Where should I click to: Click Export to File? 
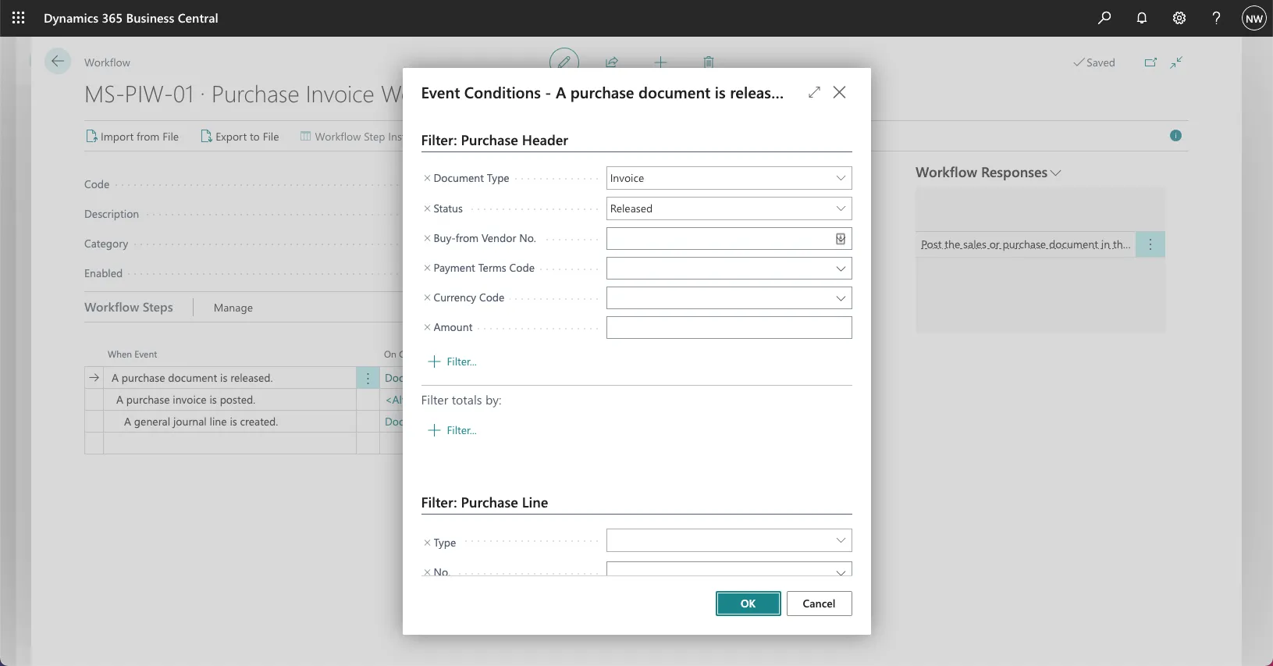click(240, 137)
